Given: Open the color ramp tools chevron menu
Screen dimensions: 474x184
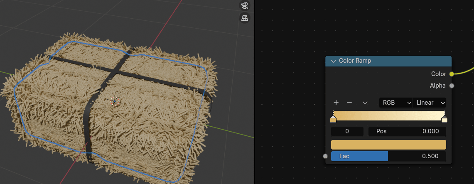Looking at the screenshot, I should tap(365, 103).
